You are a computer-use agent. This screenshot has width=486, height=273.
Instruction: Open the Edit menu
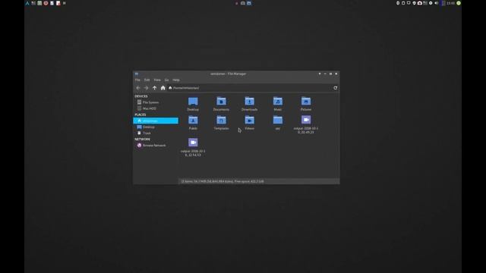147,80
